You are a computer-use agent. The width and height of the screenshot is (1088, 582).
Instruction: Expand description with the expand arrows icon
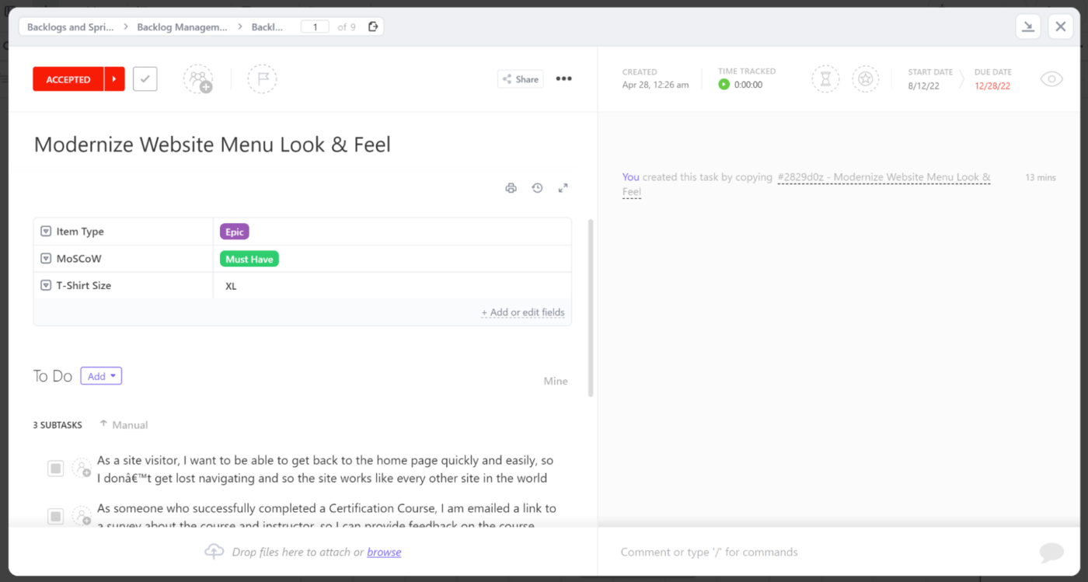[x=563, y=188]
